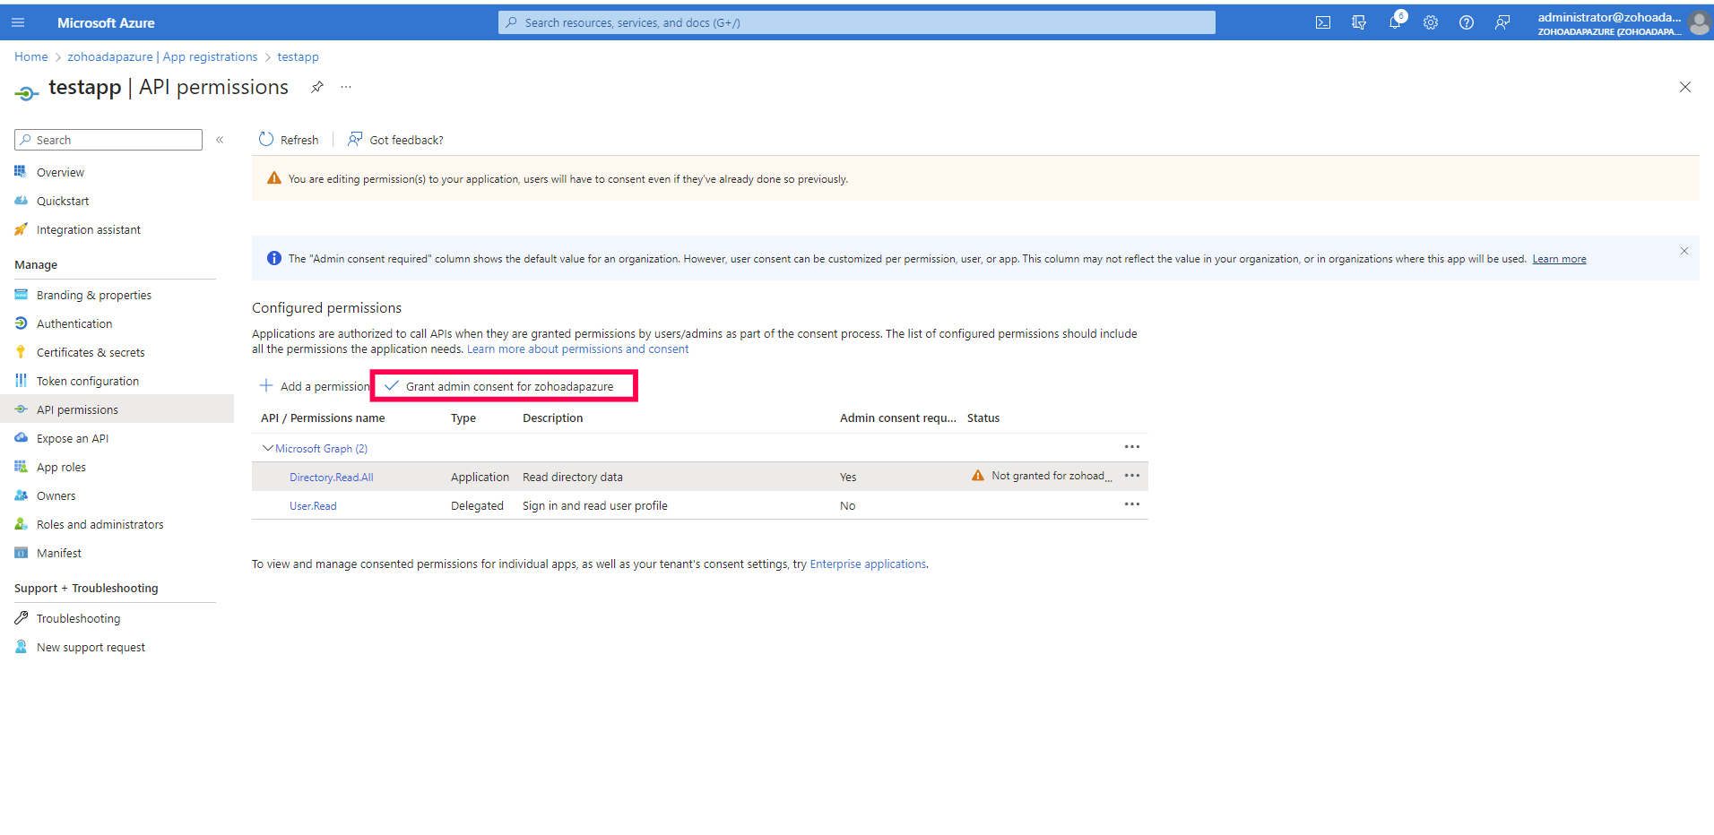1714x835 pixels.
Task: Open the Enterprise applications link
Action: point(867,564)
